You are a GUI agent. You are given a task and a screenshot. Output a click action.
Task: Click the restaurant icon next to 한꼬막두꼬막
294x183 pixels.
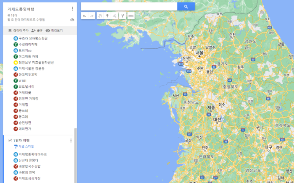[x=16, y=75]
